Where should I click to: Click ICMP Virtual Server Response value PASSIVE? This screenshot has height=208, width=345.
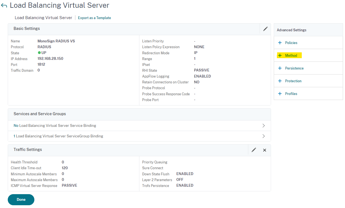click(x=70, y=185)
